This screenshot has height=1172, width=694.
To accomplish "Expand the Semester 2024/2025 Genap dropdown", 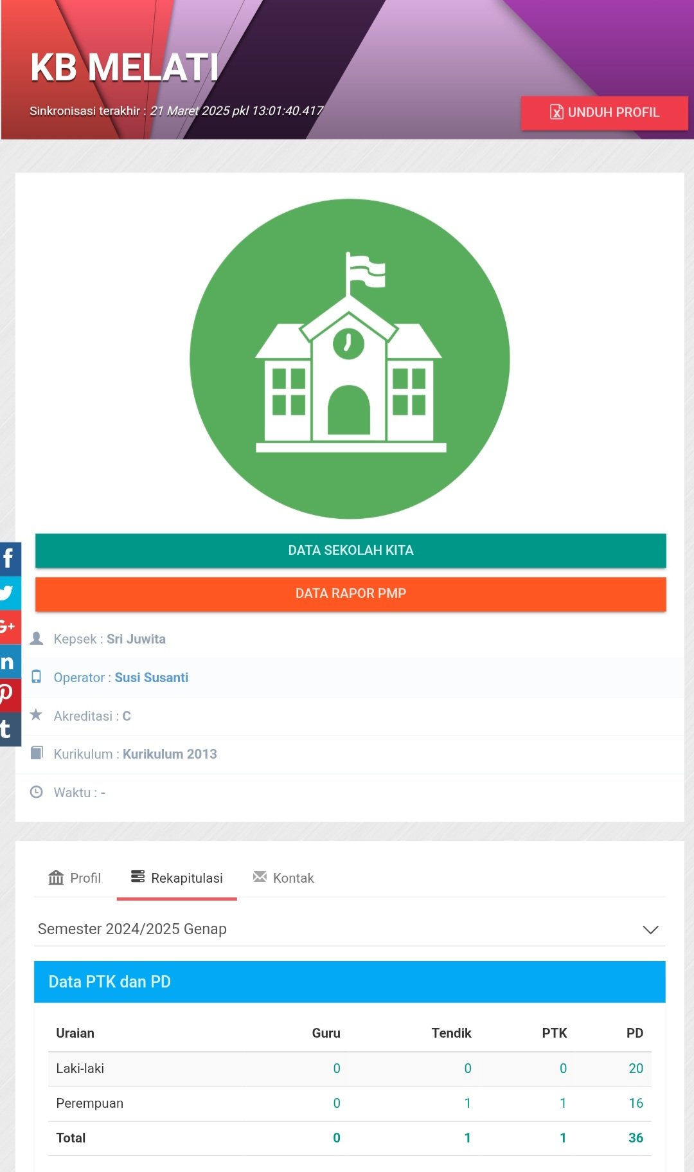I will pyautogui.click(x=350, y=929).
